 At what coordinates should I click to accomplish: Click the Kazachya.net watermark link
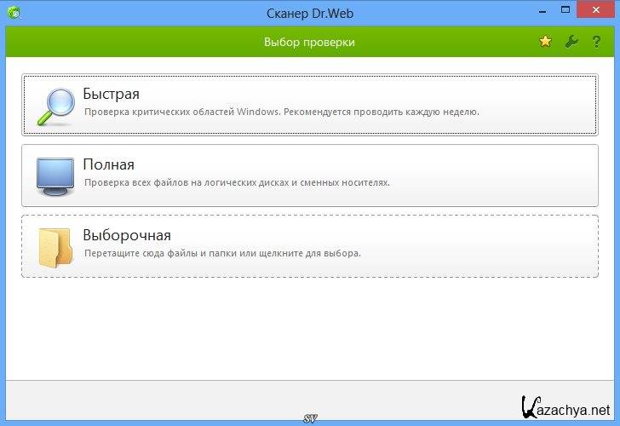565,407
